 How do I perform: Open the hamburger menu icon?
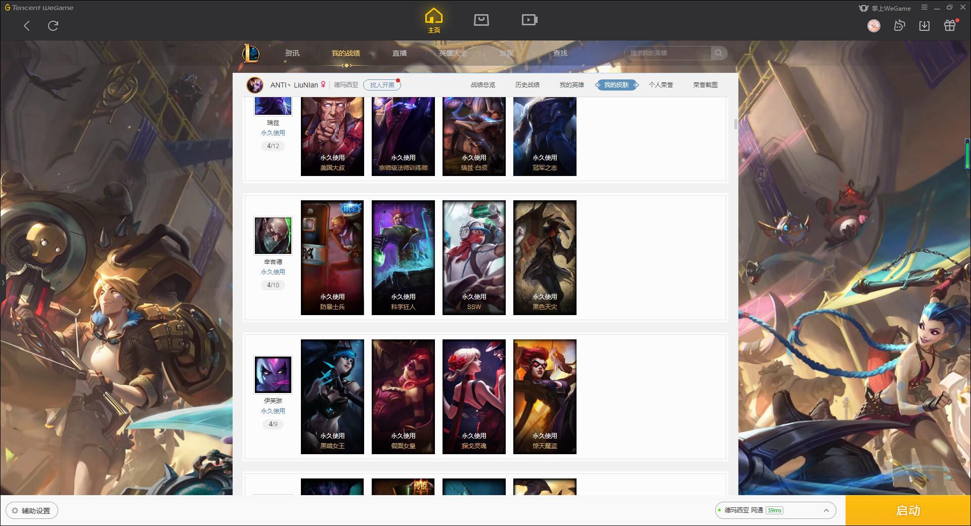tap(924, 8)
